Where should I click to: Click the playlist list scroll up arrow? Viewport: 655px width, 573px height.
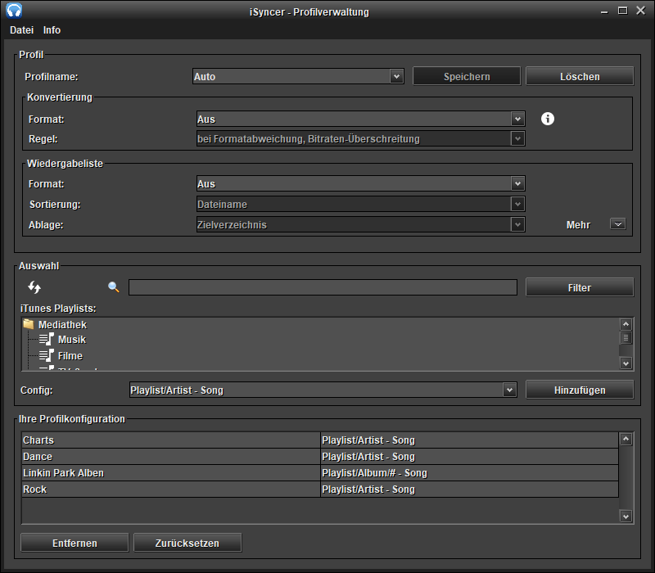click(626, 324)
